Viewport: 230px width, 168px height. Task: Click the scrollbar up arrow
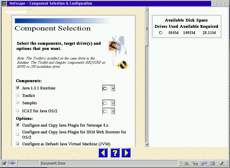(x=147, y=10)
